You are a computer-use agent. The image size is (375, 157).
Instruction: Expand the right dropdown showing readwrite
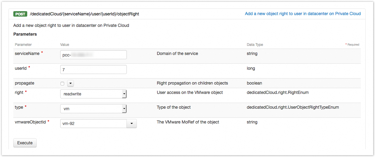coord(93,94)
